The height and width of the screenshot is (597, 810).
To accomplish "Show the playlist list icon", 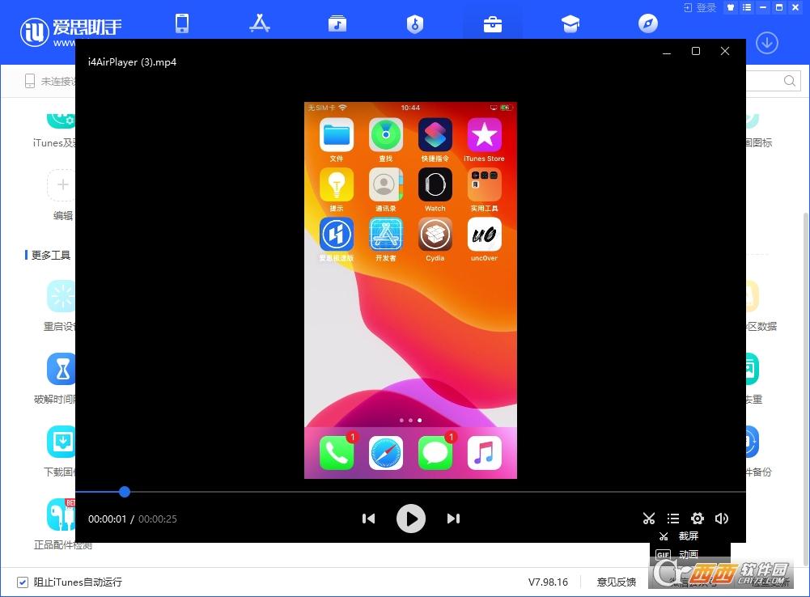I will point(673,519).
